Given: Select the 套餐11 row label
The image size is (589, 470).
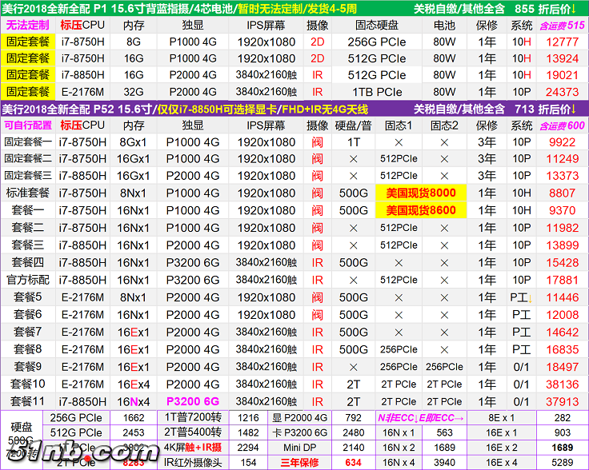Looking at the screenshot, I should point(27,401).
